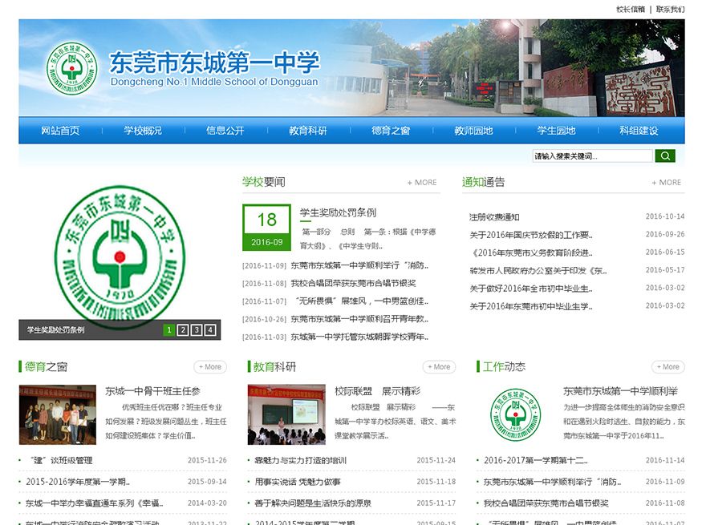Image resolution: width=702 pixels, height=525 pixels.
Task: Open the 注册收费通知 notice
Action: (x=494, y=217)
